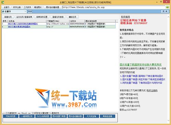Screen dimensions: 171x125
Task: Click the 新建任务 button
Action: click(x=8, y=17)
